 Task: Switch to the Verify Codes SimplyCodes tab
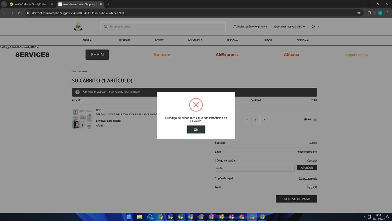(x=30, y=4)
